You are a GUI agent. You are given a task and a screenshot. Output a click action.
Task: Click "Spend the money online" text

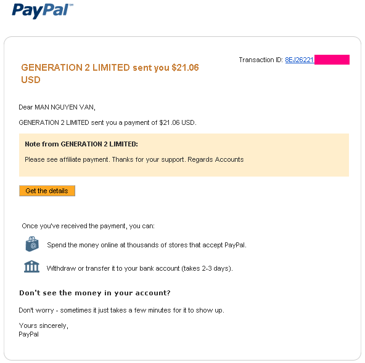coord(147,245)
